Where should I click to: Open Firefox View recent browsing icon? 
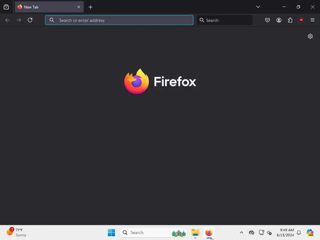point(6,7)
